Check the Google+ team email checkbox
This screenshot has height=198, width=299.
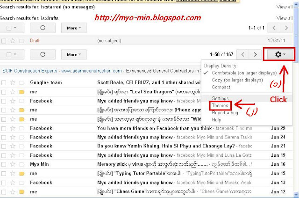[x=4, y=82]
